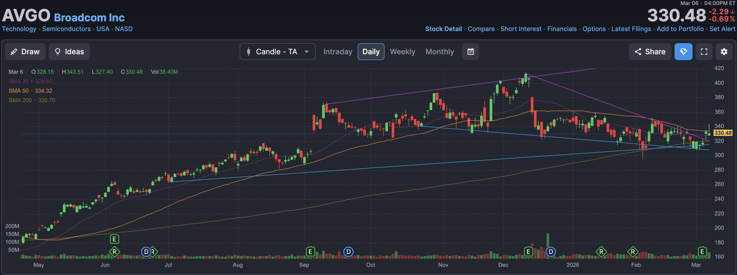Expand the Candle - TA chart type dropdown
The image size is (737, 275).
tap(278, 52)
